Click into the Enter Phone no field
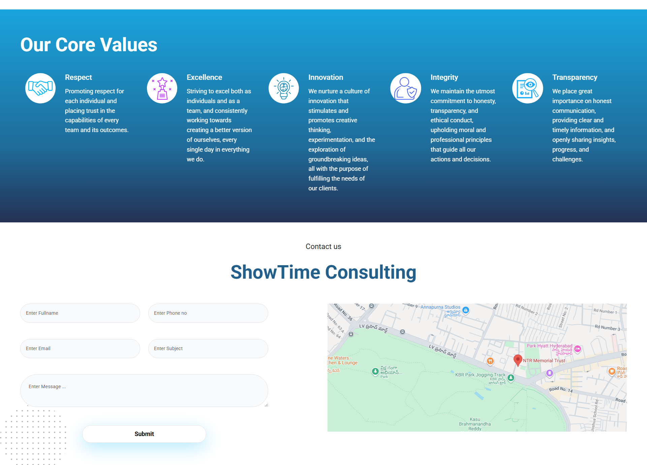This screenshot has width=647, height=465. tap(208, 313)
